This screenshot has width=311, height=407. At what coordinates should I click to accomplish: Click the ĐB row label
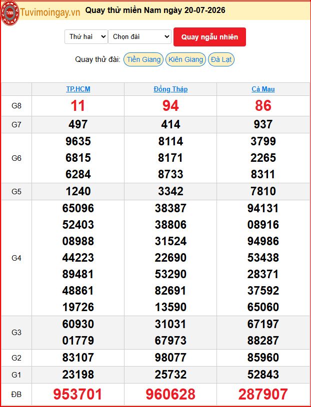click(x=16, y=395)
